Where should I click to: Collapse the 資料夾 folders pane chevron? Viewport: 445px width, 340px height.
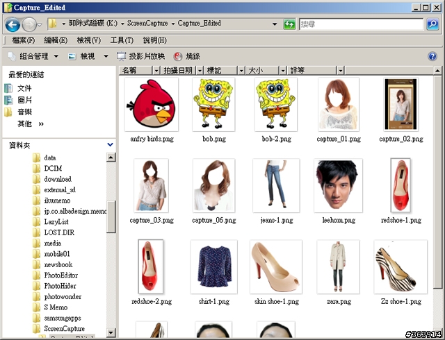click(110, 145)
